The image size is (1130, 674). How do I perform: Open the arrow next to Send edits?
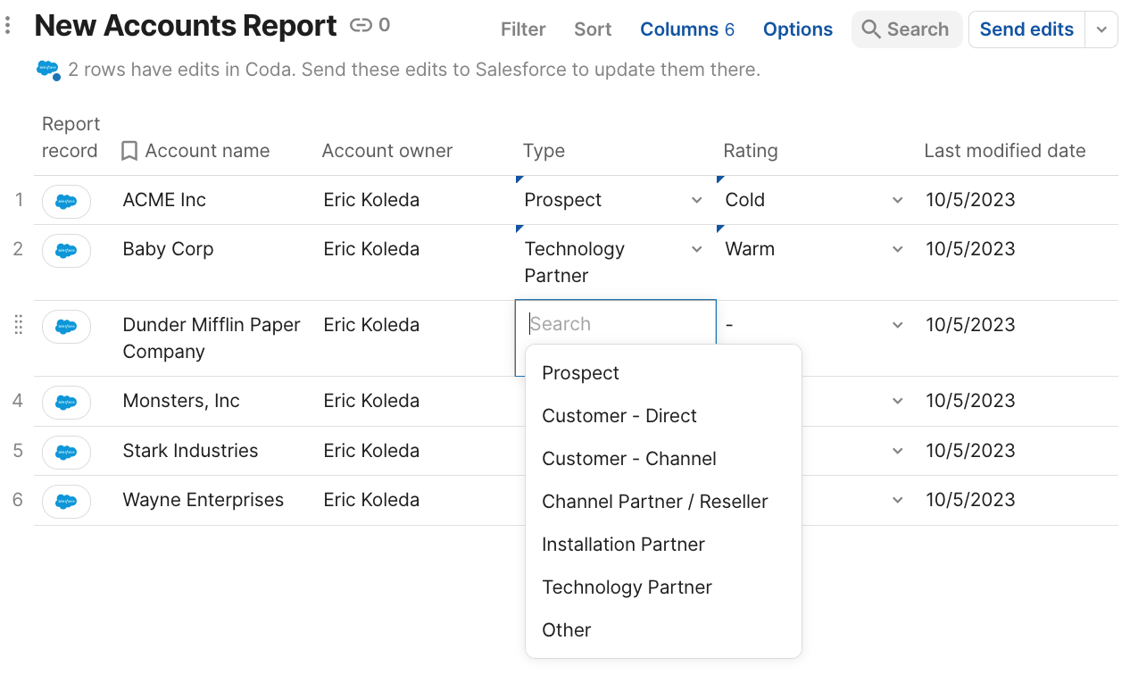click(x=1101, y=29)
